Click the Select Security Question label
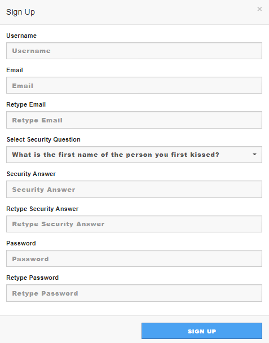Image resolution: width=269 pixels, height=343 pixels. (43, 139)
